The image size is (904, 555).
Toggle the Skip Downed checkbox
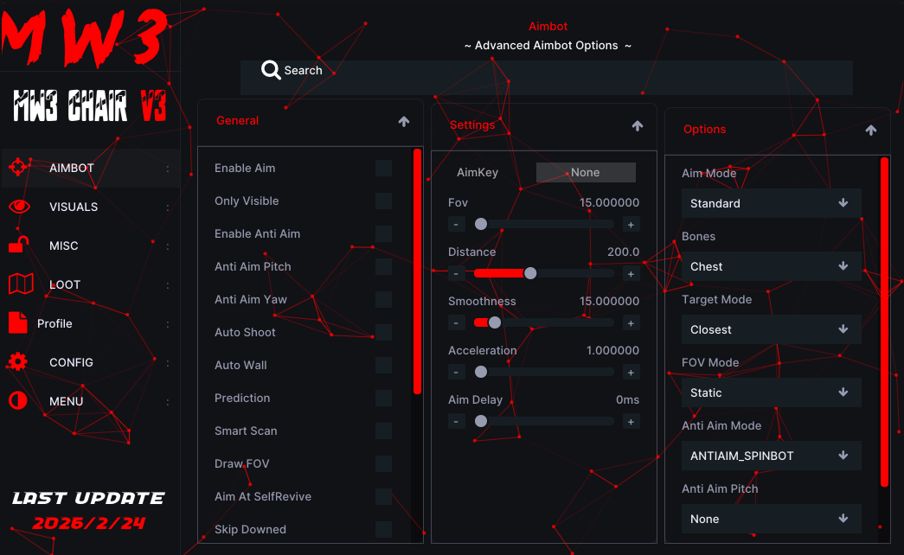(383, 529)
